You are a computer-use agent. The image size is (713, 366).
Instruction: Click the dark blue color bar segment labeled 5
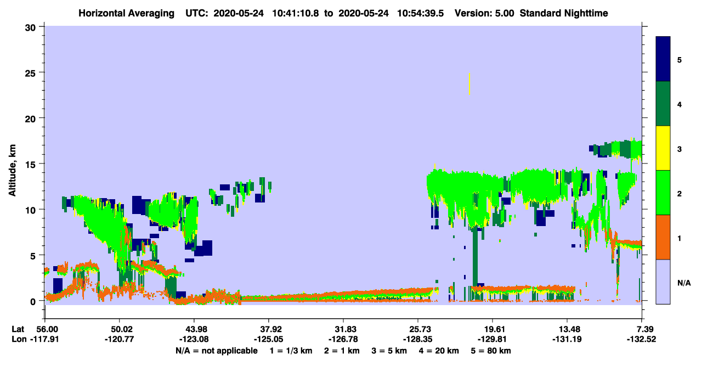[663, 59]
